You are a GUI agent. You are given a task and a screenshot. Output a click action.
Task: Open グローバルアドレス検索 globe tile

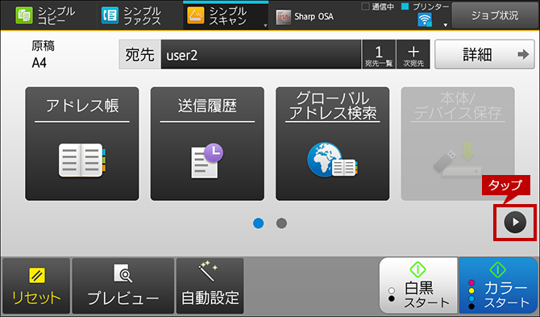[333, 144]
